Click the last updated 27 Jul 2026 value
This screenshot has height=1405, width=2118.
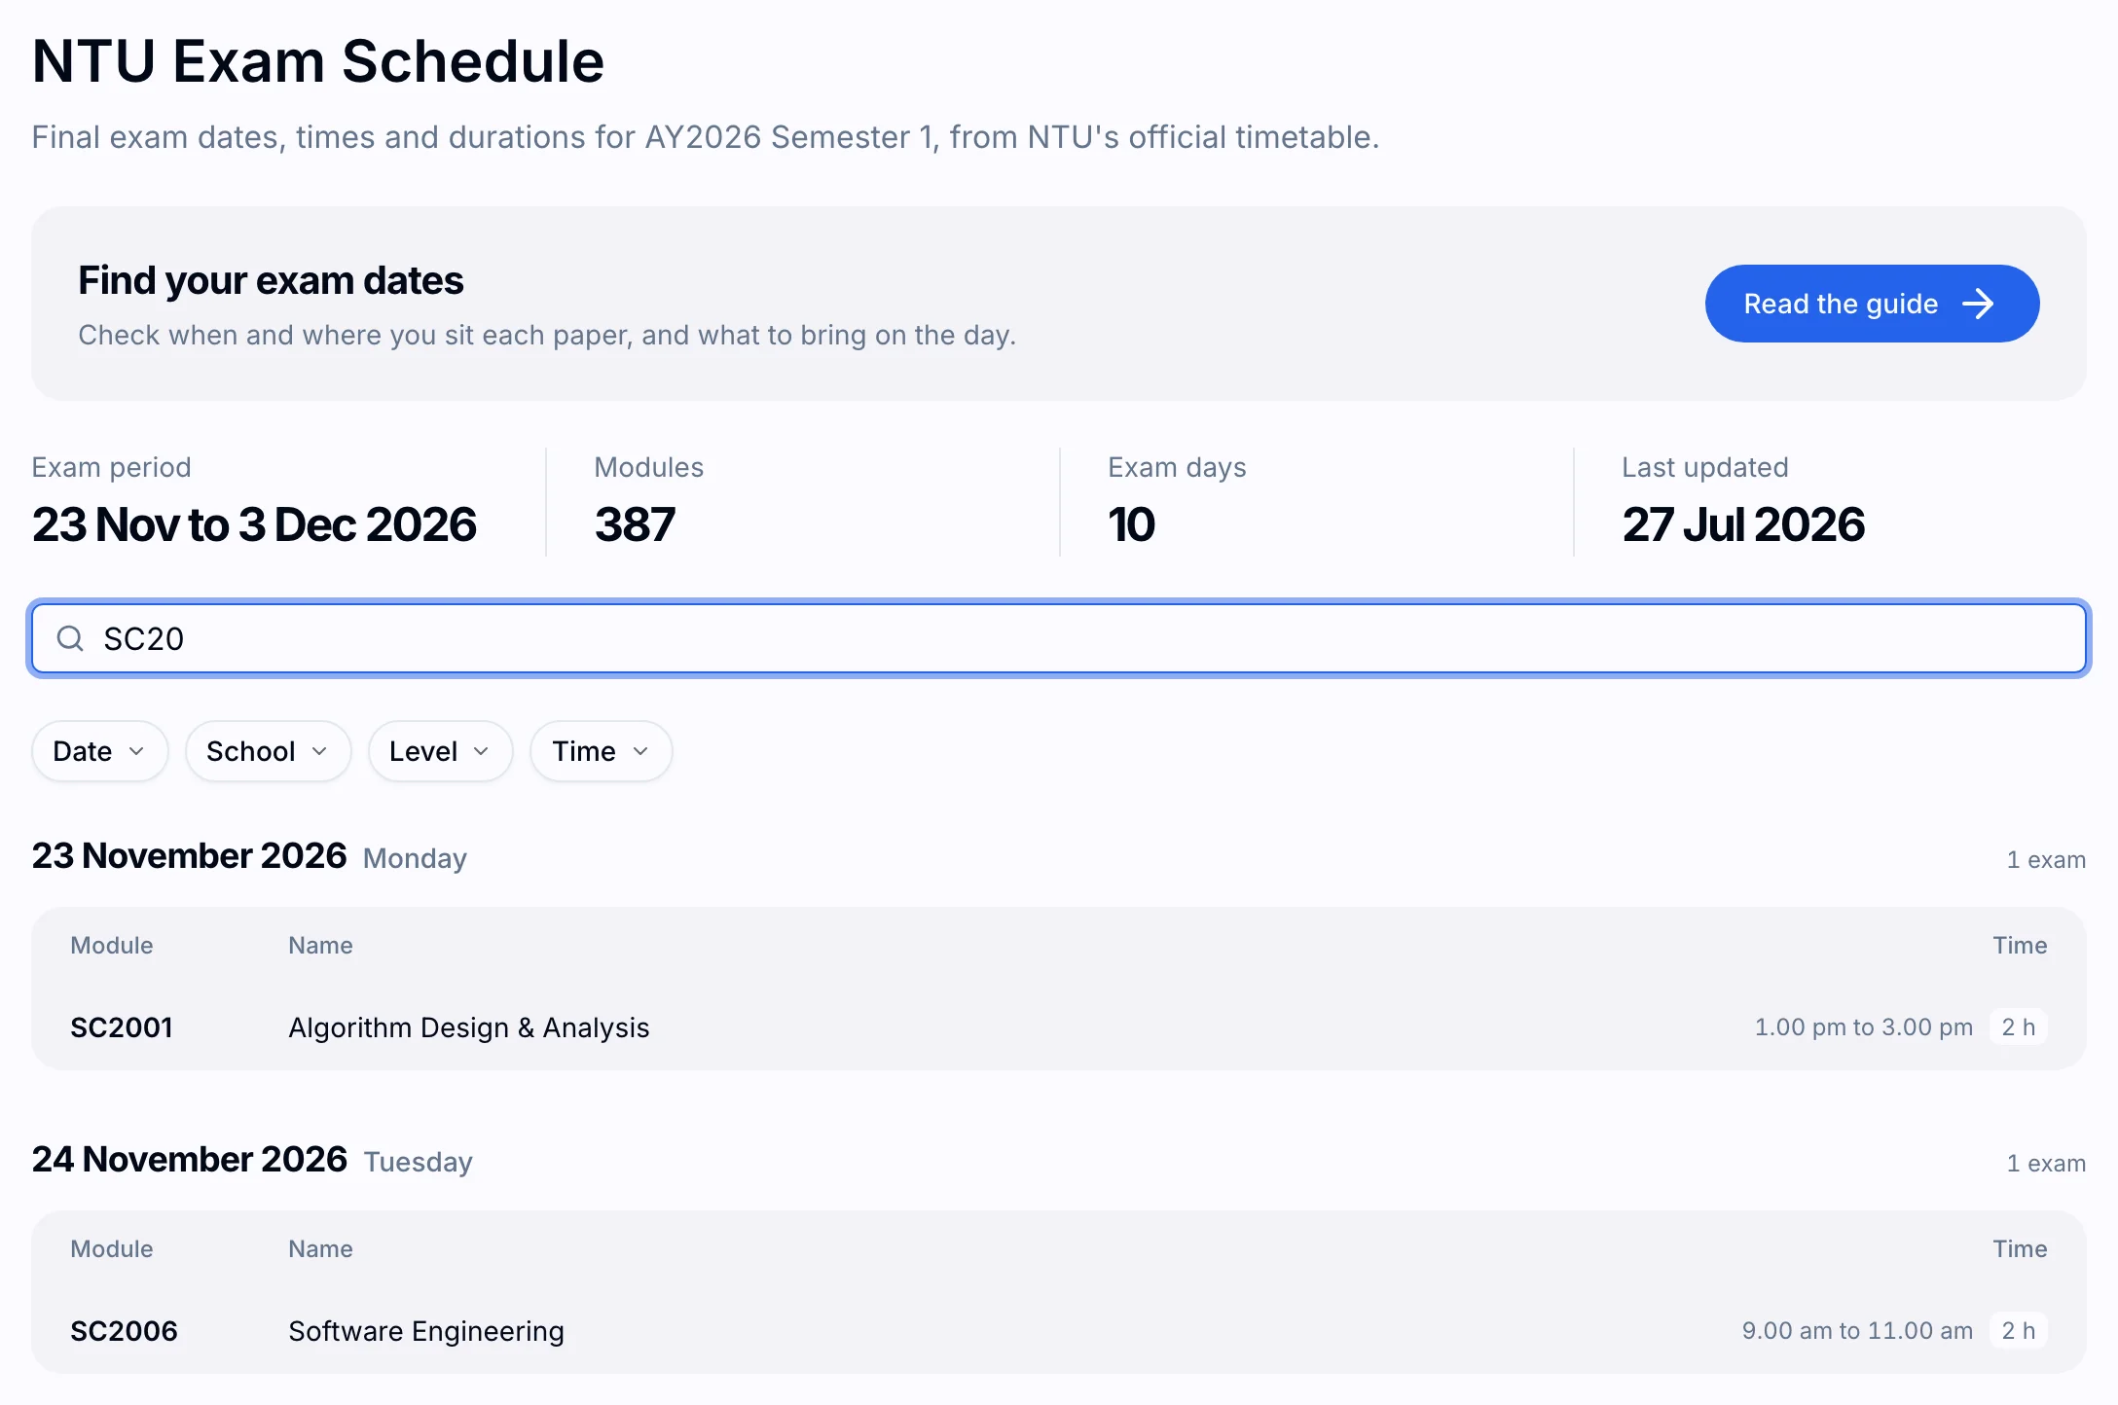1743,524
